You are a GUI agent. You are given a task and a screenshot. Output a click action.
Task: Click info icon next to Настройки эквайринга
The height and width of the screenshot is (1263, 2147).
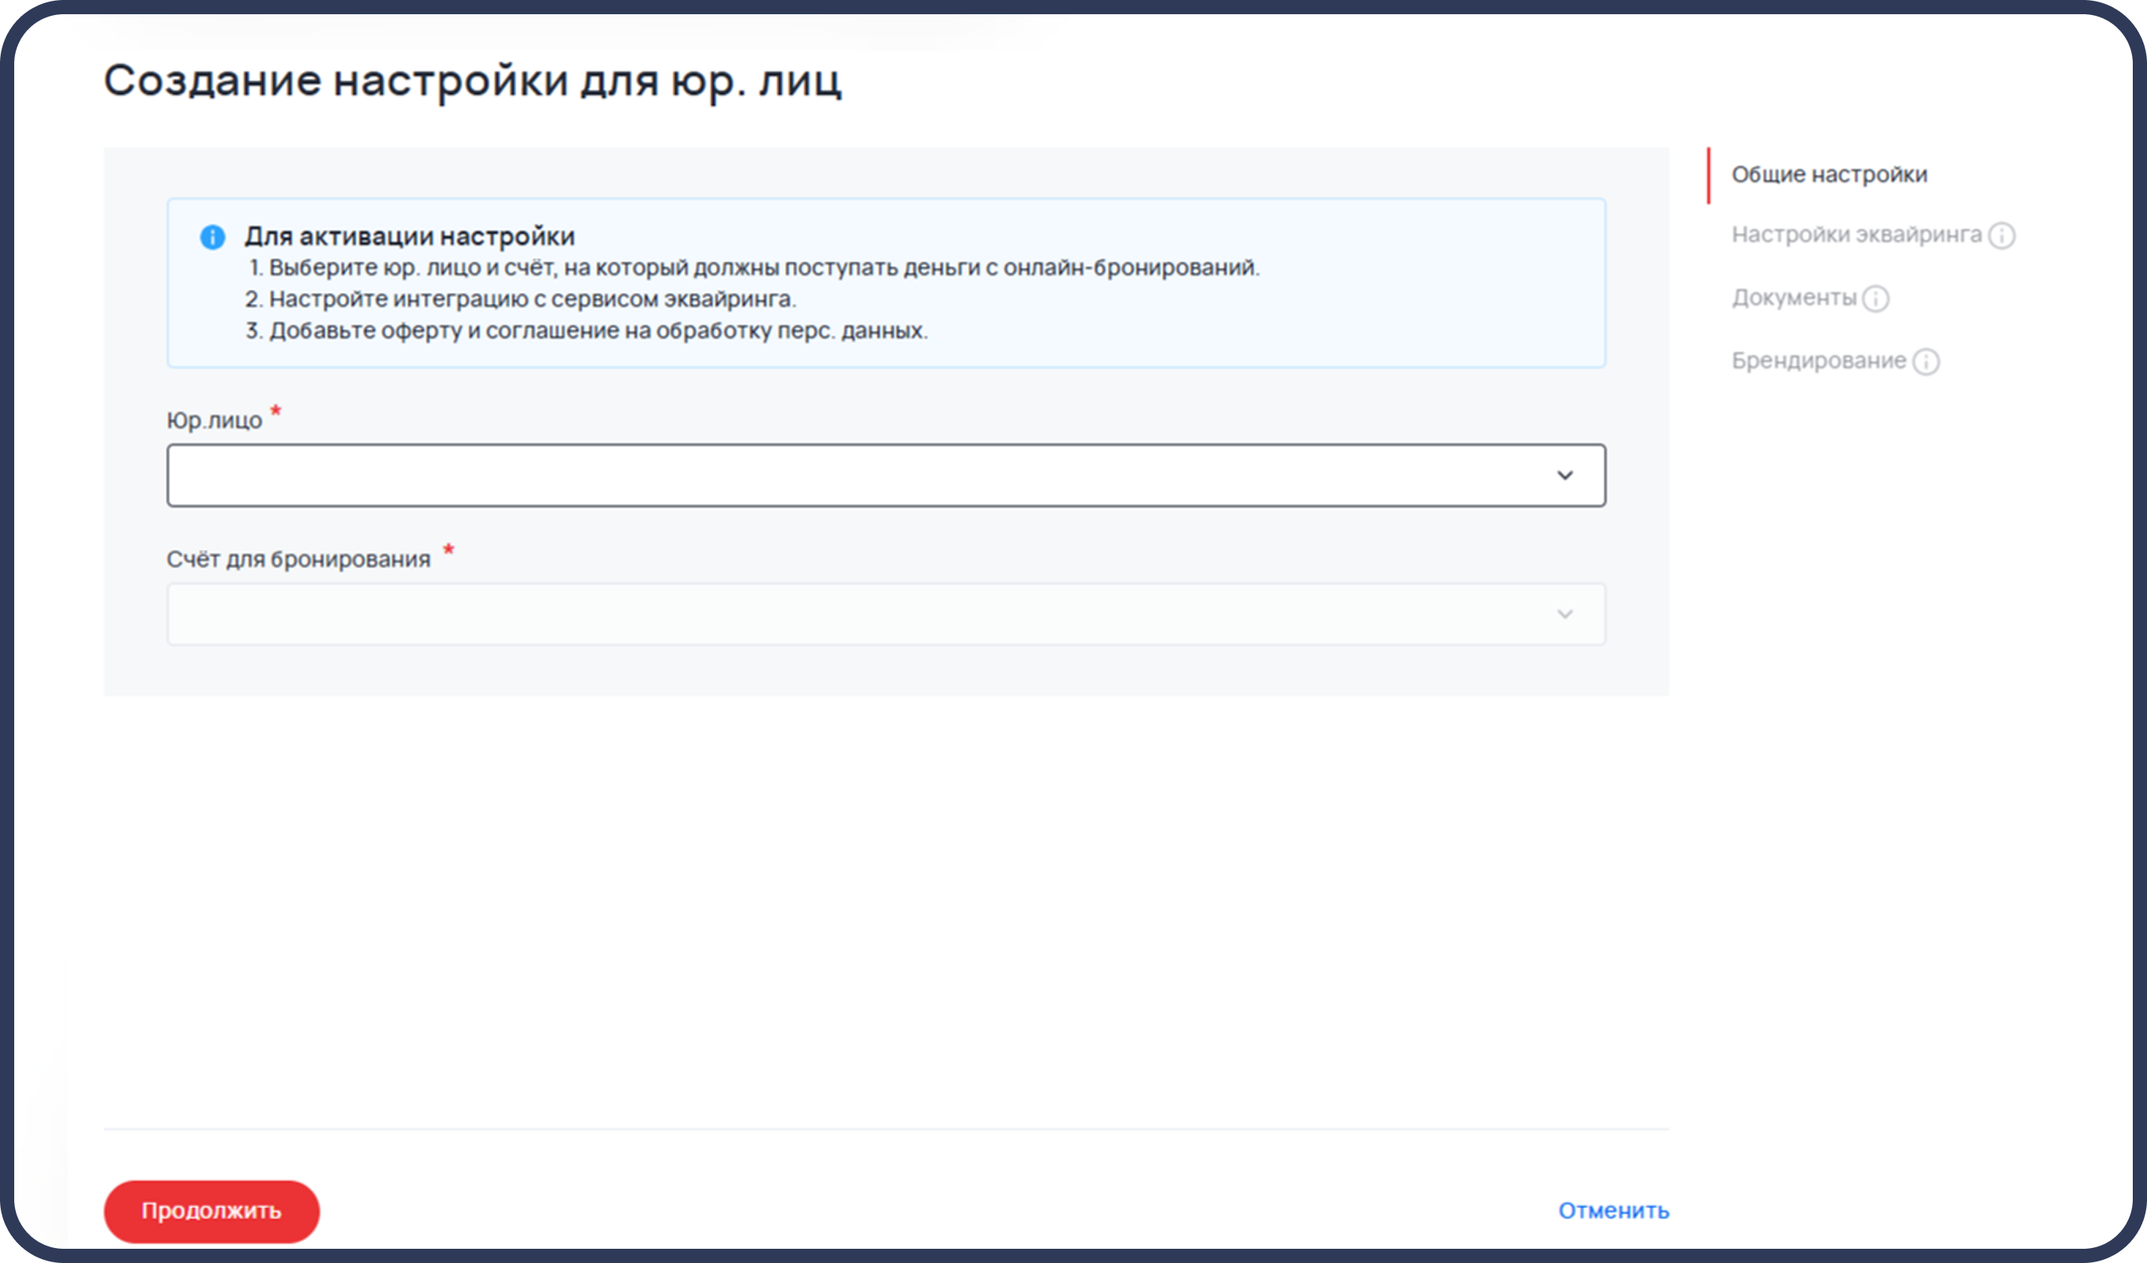(2002, 236)
